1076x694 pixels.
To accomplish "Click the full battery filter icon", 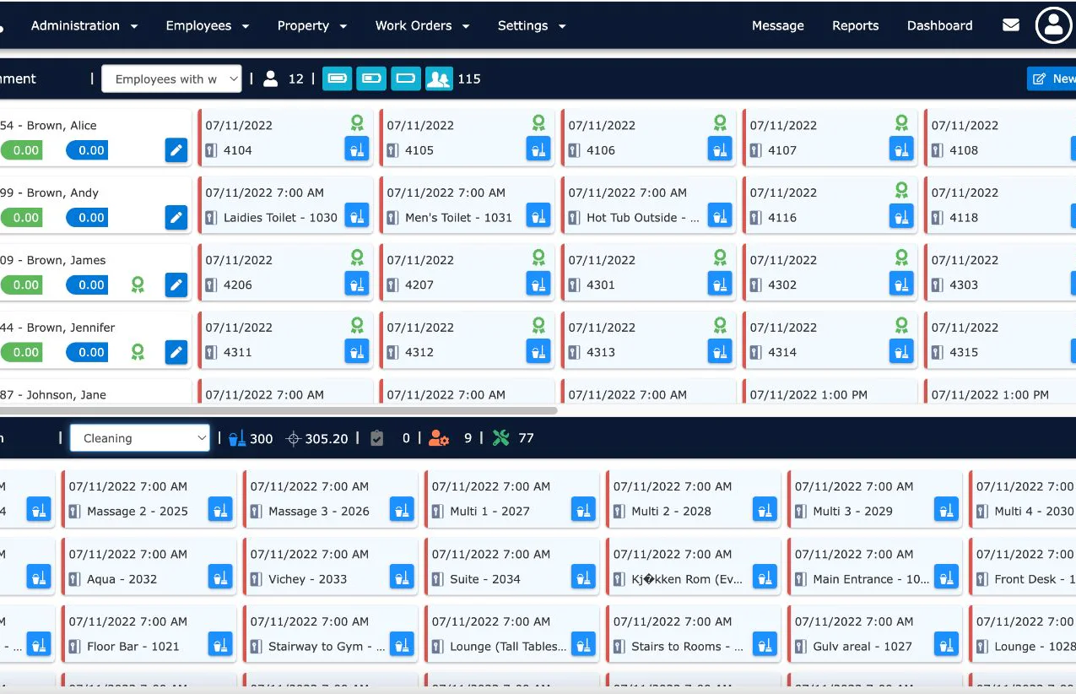I will pos(337,79).
